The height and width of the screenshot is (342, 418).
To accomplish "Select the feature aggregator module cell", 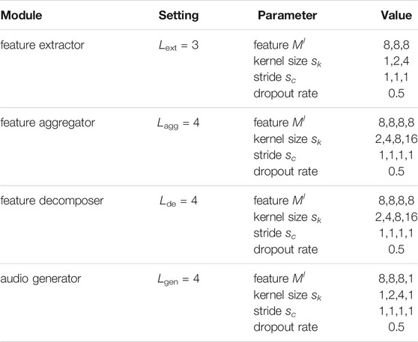I will click(47, 123).
